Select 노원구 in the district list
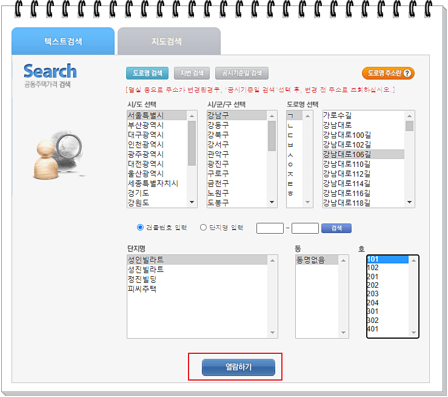The width and height of the screenshot is (448, 397). click(237, 193)
